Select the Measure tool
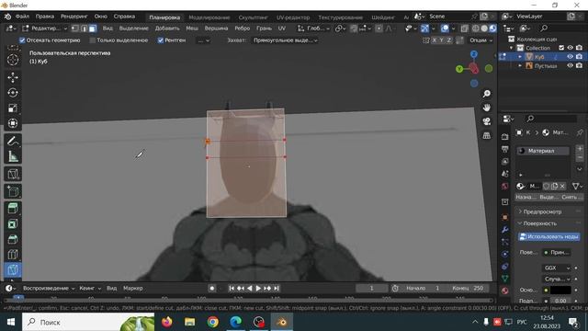 [13, 156]
